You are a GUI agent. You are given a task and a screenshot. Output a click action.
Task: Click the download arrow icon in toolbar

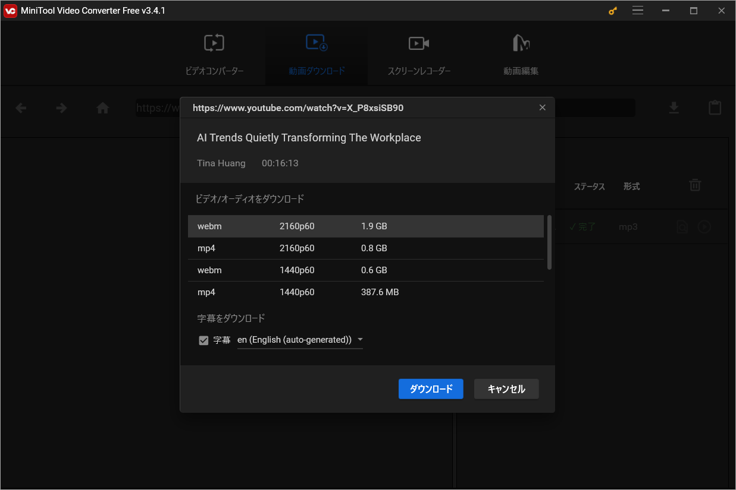(x=674, y=108)
